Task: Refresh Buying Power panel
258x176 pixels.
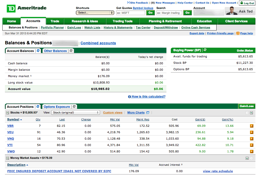Action: click(x=205, y=50)
